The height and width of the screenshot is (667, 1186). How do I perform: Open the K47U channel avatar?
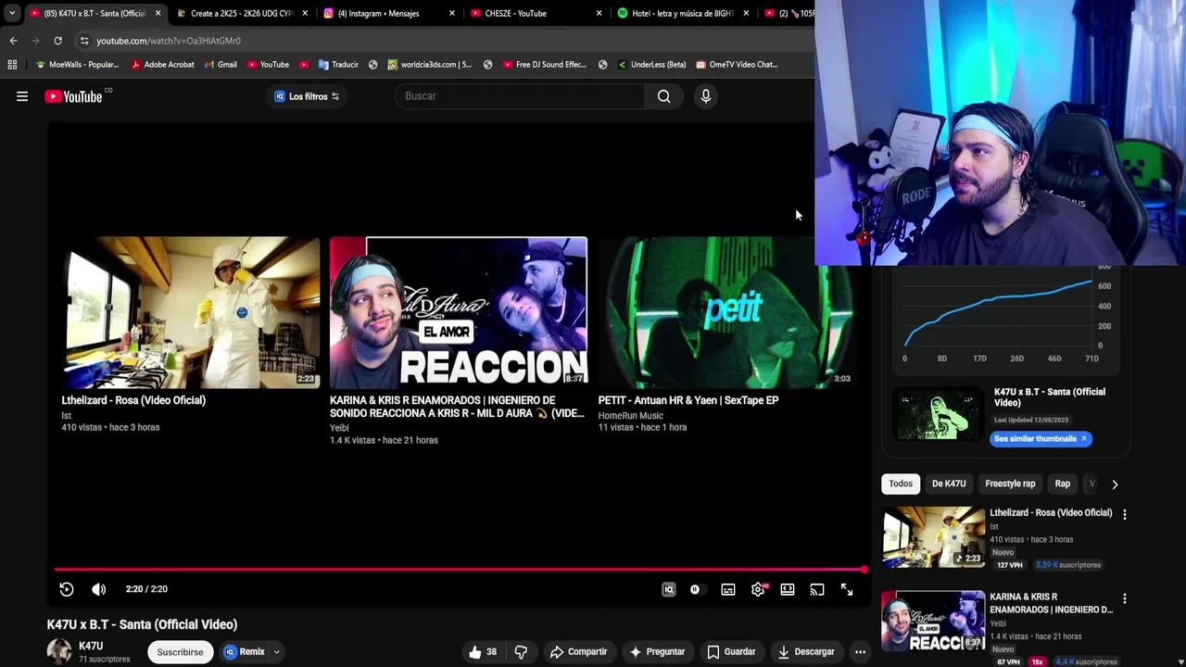coord(59,651)
